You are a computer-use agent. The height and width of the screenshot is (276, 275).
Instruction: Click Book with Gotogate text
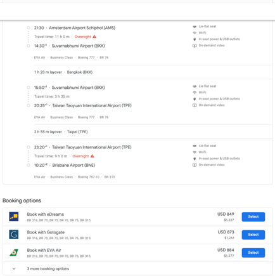coord(46,232)
